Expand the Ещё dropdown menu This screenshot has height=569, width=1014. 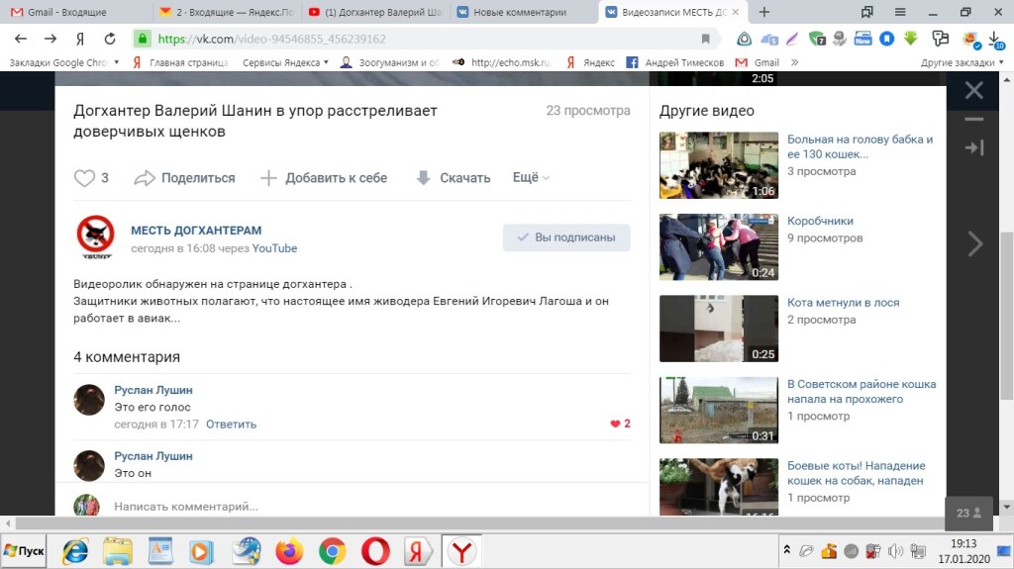coord(531,178)
